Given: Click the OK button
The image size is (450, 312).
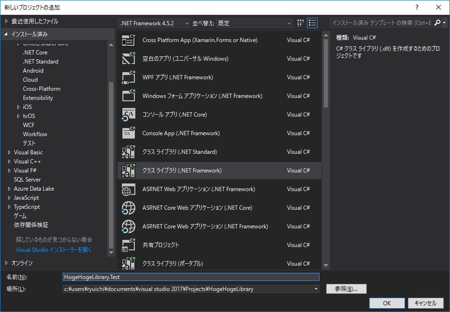Looking at the screenshot, I should (x=387, y=303).
